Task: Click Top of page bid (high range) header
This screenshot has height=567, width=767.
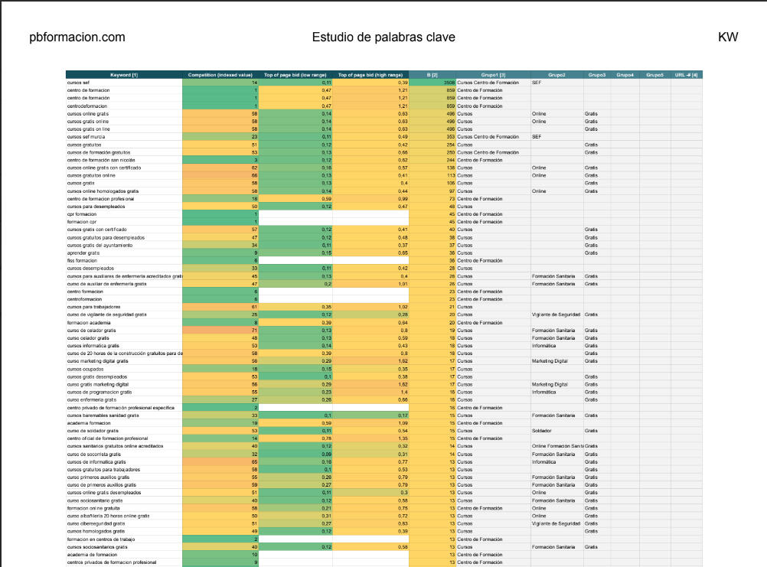Action: [370, 75]
